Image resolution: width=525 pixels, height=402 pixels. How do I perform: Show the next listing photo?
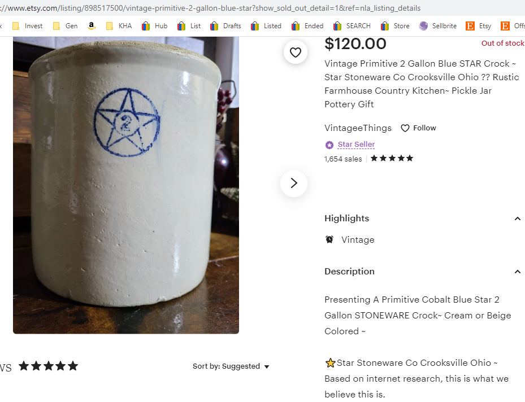pyautogui.click(x=294, y=183)
